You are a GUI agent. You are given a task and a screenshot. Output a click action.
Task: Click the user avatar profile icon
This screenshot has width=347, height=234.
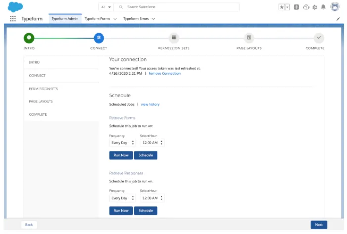335,7
